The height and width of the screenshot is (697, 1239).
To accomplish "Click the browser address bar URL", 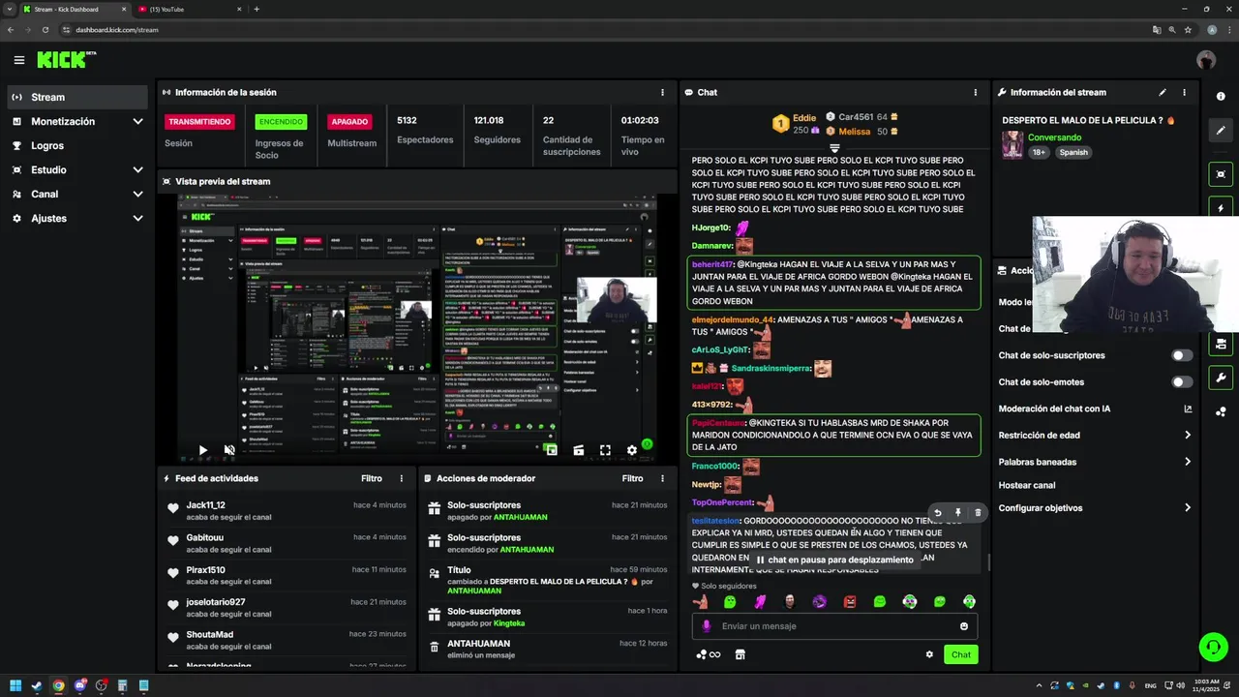I will click(x=117, y=30).
